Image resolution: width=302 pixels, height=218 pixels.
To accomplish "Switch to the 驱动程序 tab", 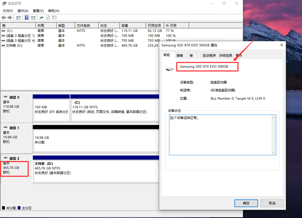I will click(209, 55).
